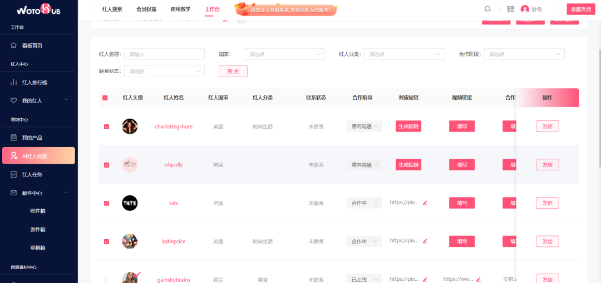Open charlottegshore avatar
This screenshot has width=601, height=283.
pos(130,126)
